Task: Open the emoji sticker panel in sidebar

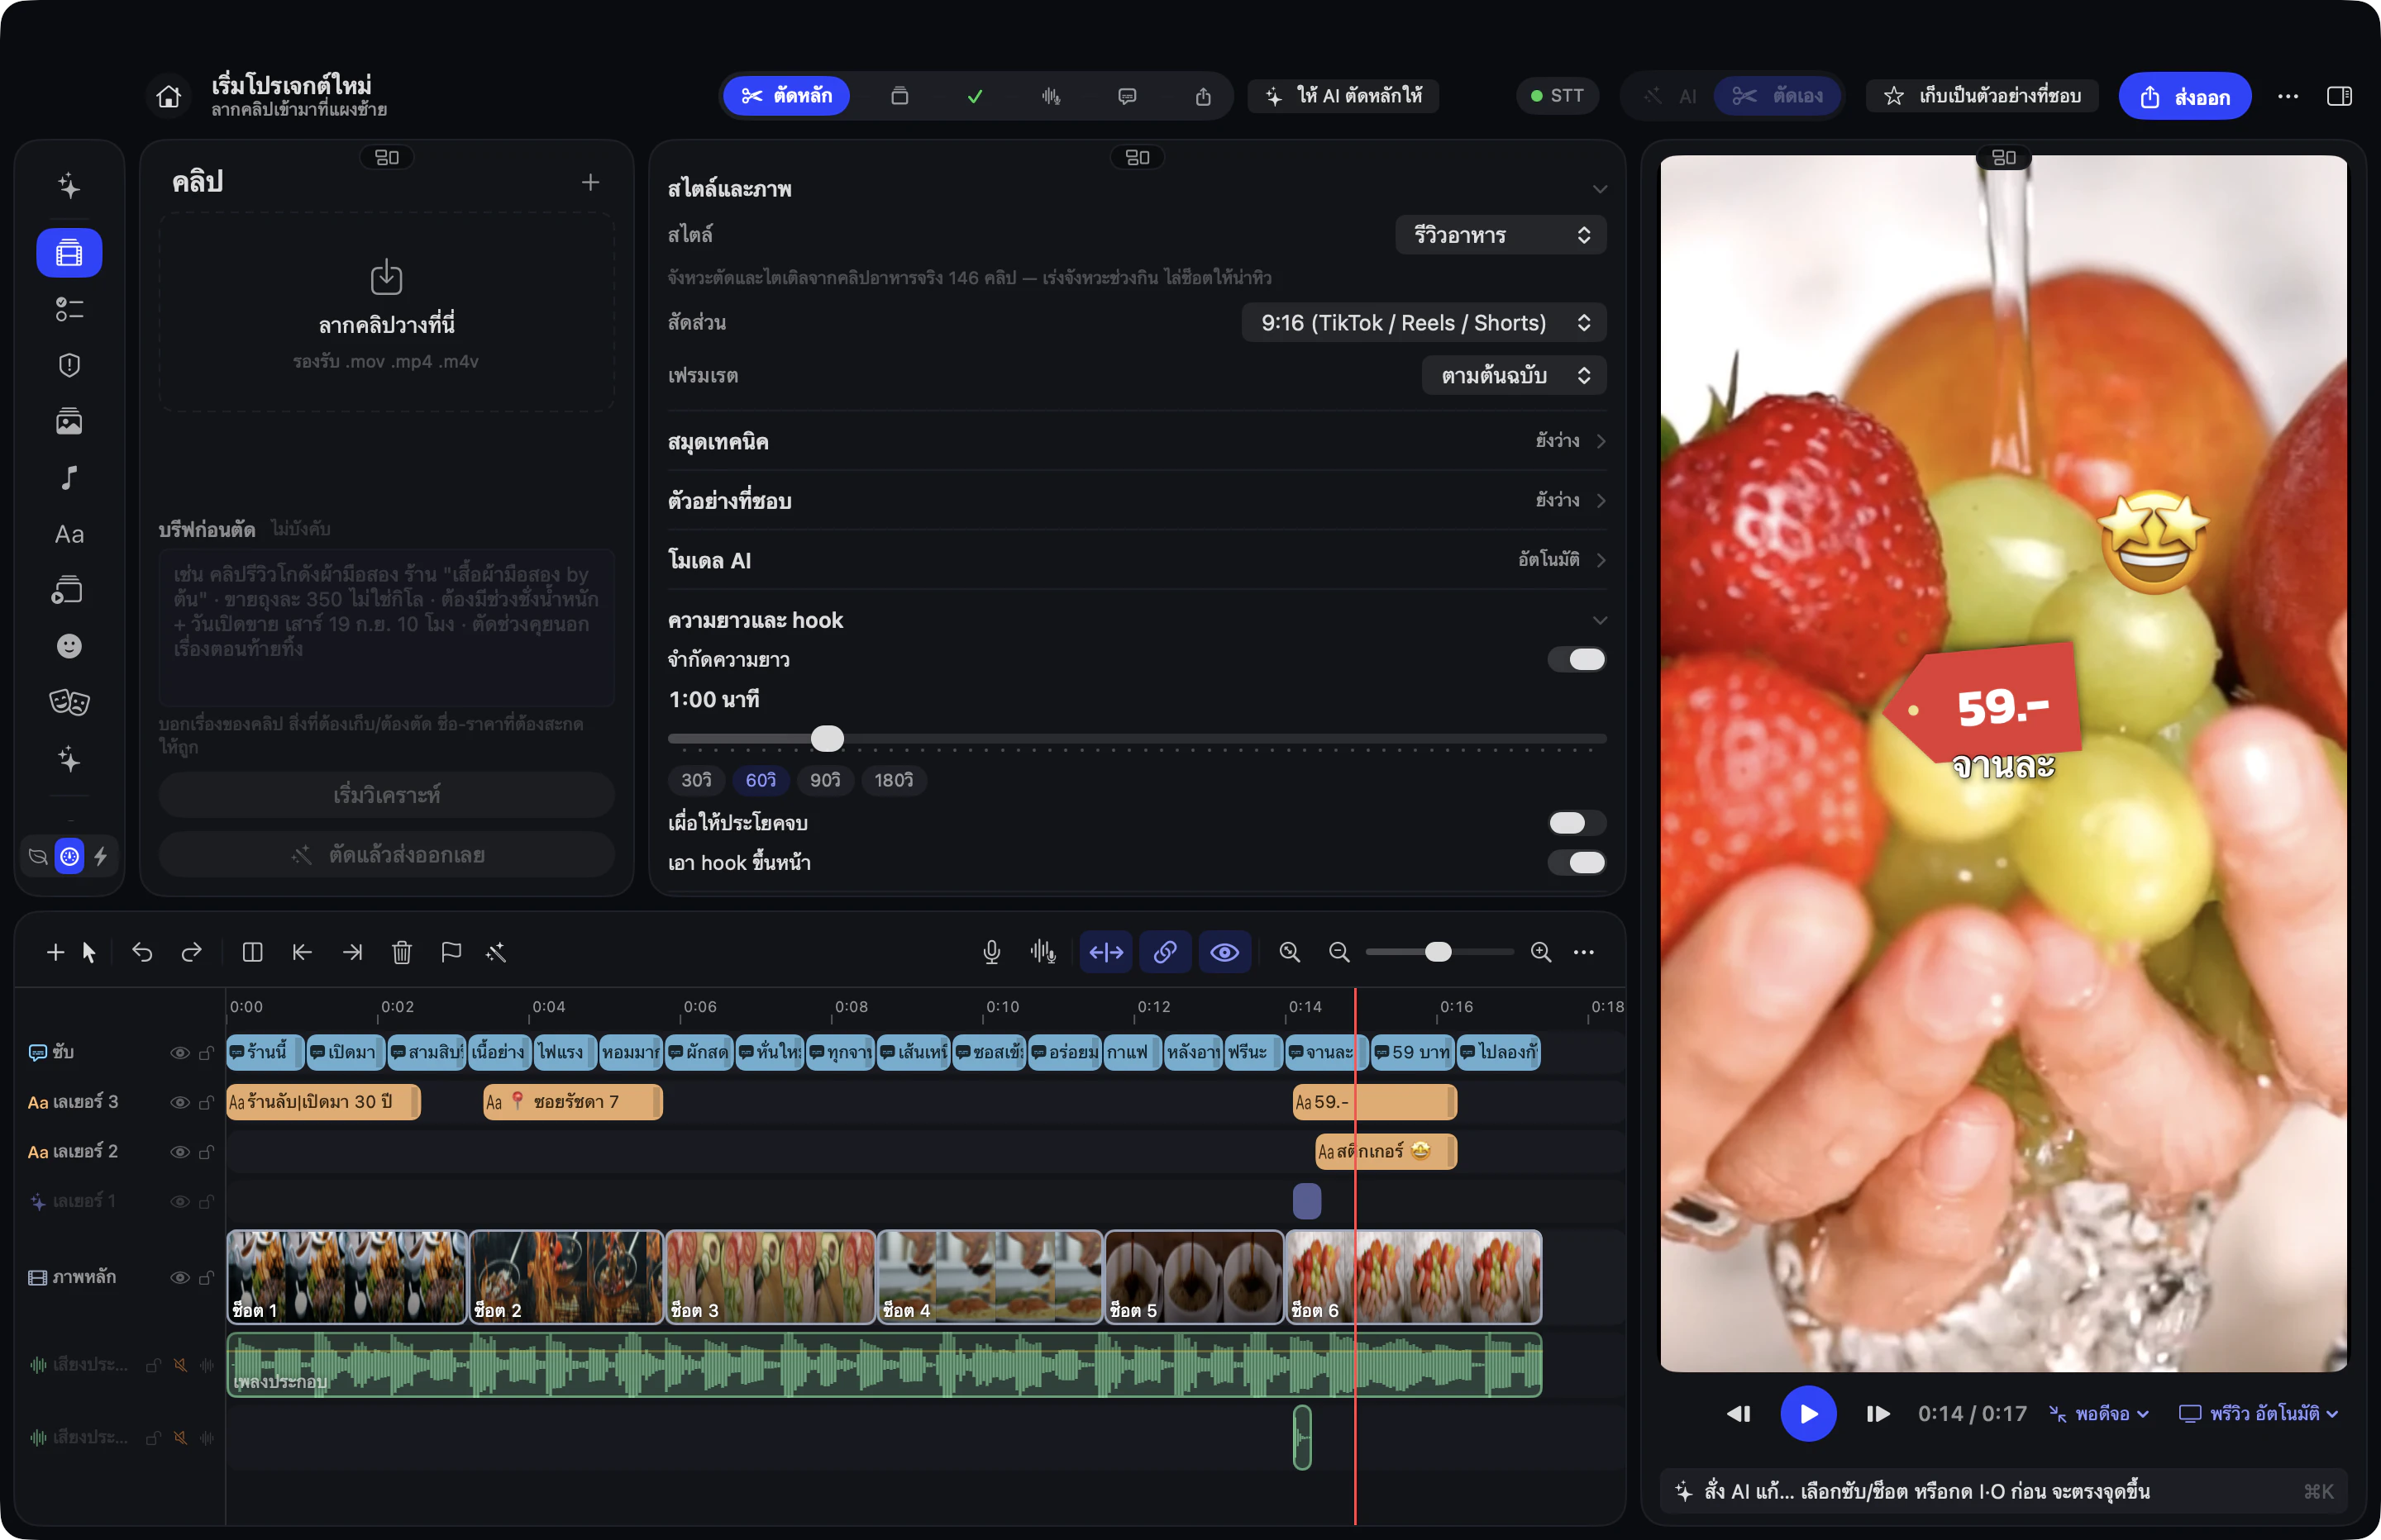Action: coord(69,646)
